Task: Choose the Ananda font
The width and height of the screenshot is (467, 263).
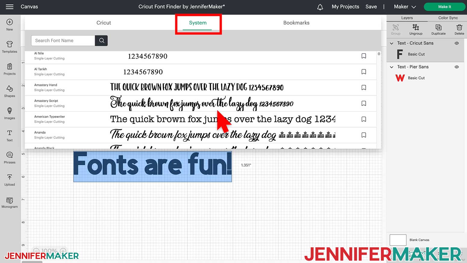Action: click(201, 135)
